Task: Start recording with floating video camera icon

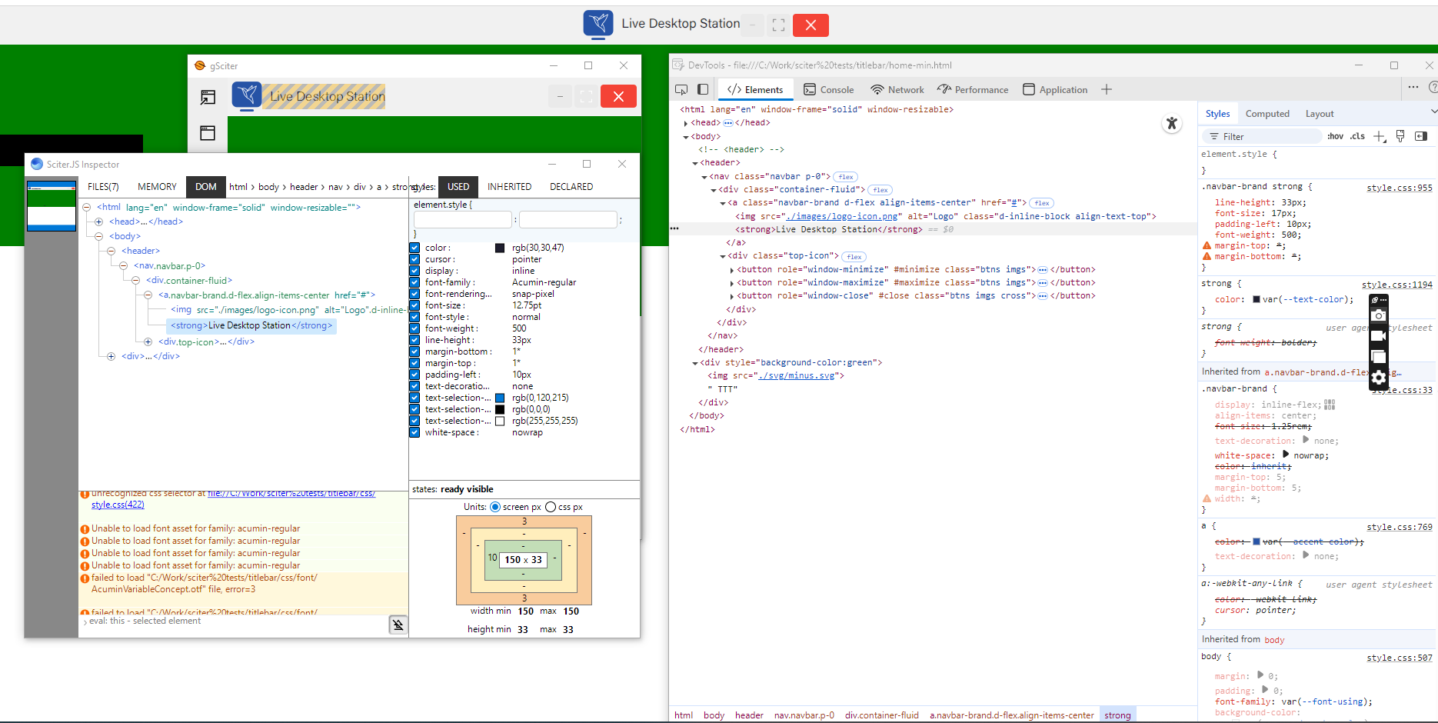Action: coord(1379,336)
